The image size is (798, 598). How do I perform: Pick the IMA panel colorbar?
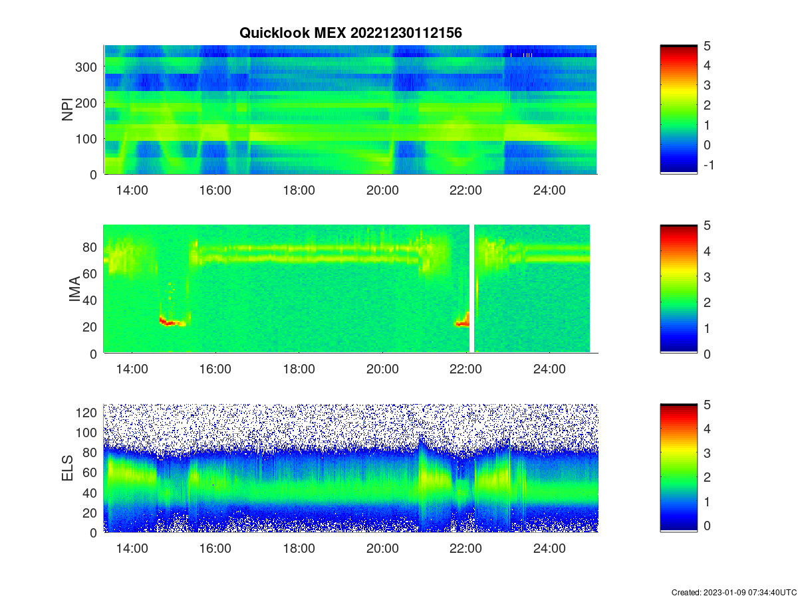679,289
